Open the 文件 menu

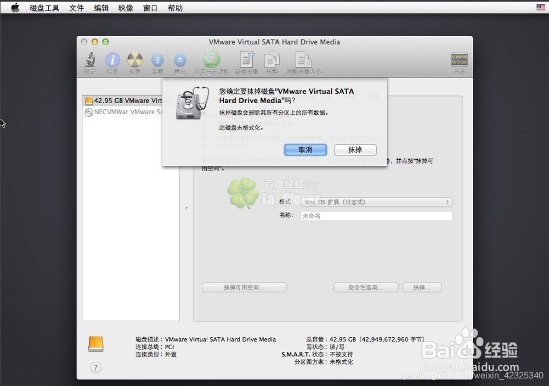tap(76, 8)
